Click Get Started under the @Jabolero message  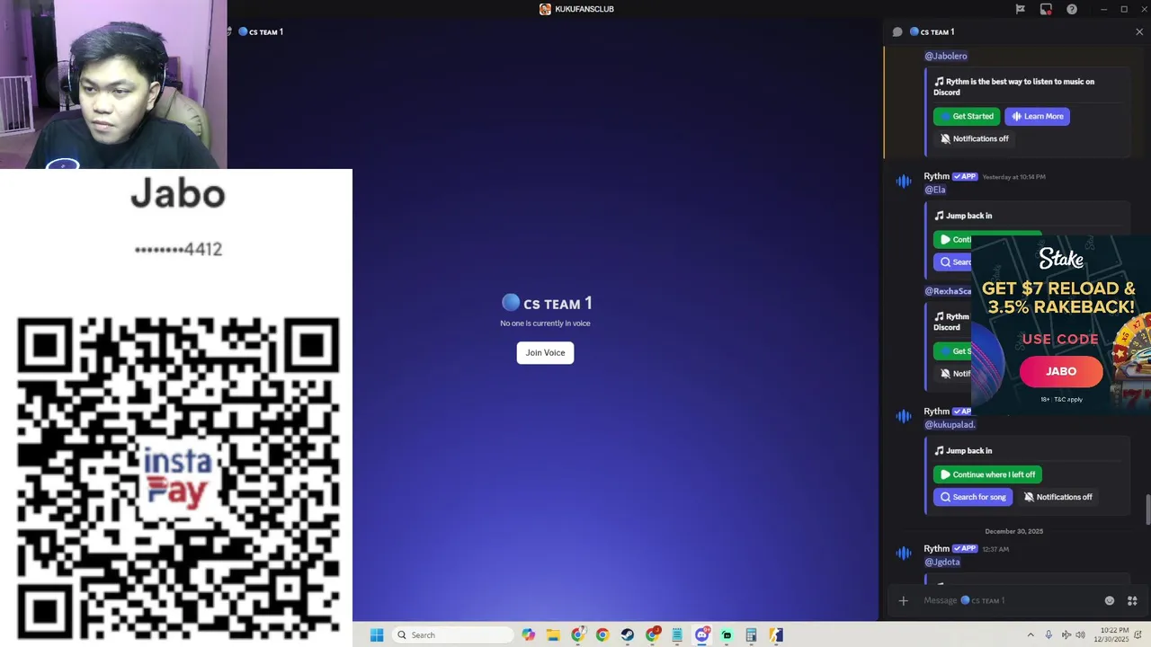tap(967, 116)
